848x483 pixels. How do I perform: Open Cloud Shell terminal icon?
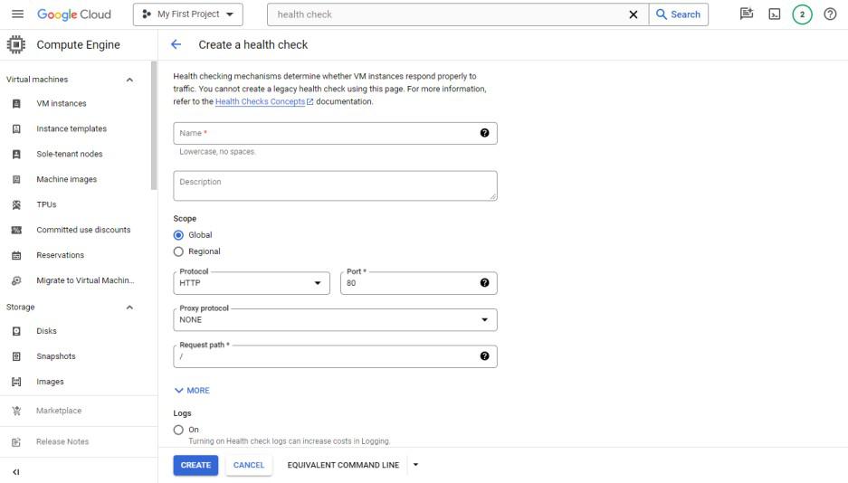point(774,14)
